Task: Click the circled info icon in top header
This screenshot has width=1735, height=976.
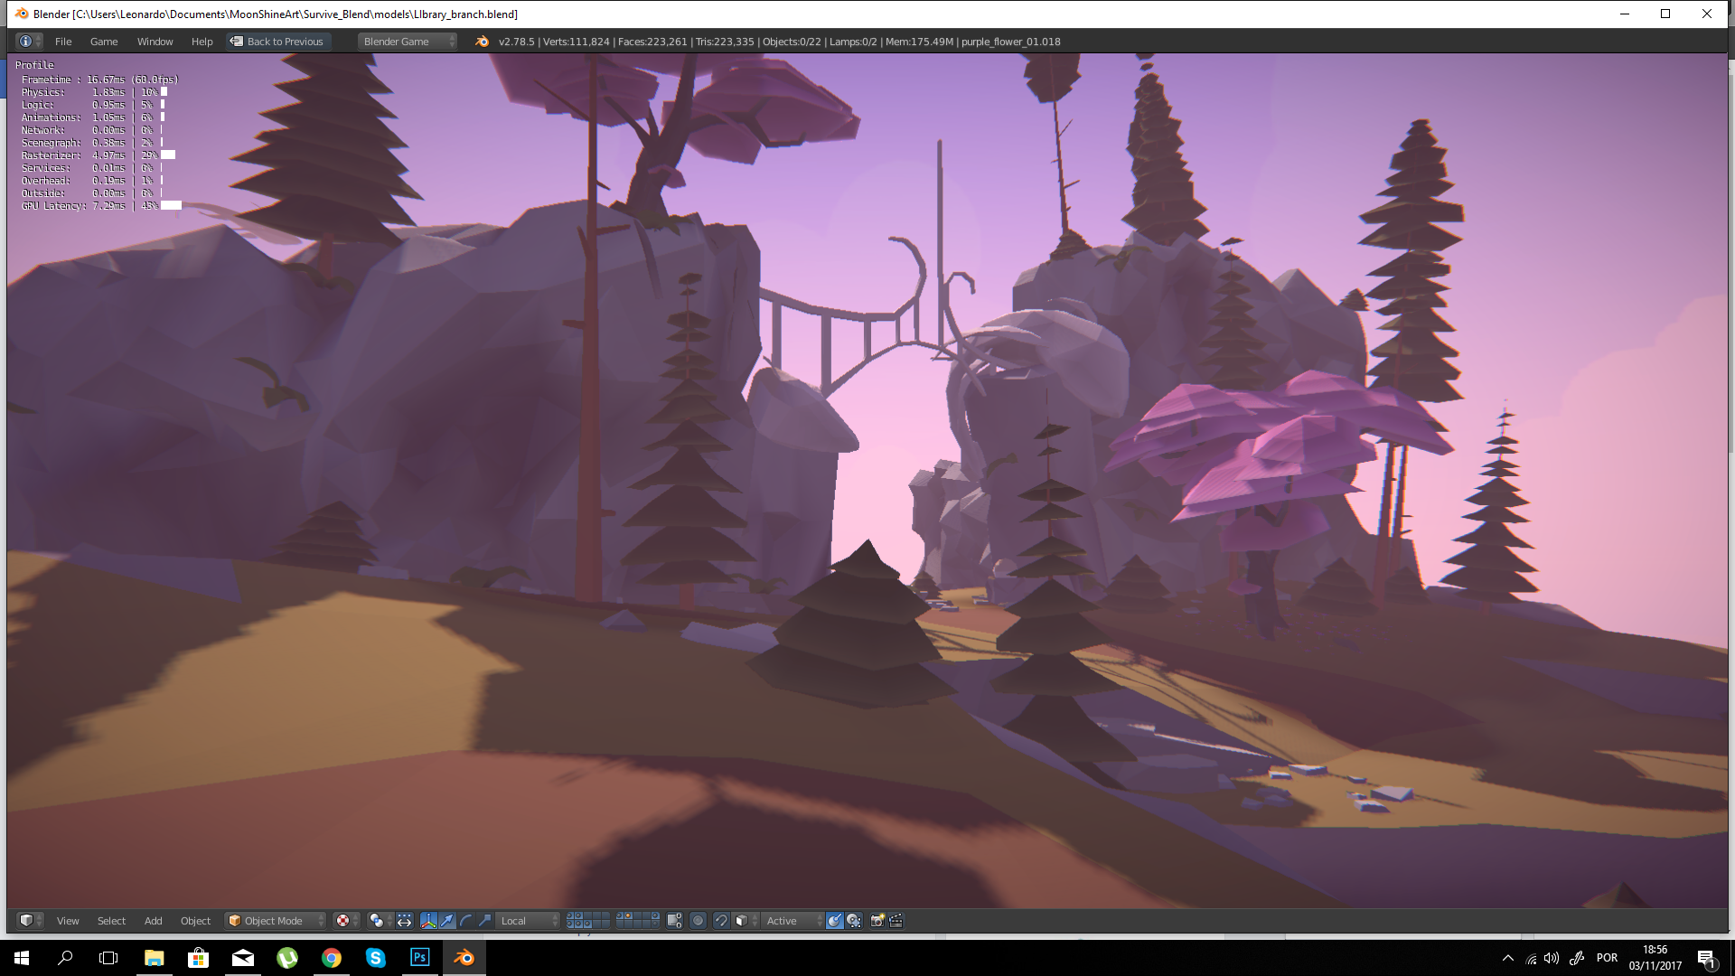Action: point(26,41)
